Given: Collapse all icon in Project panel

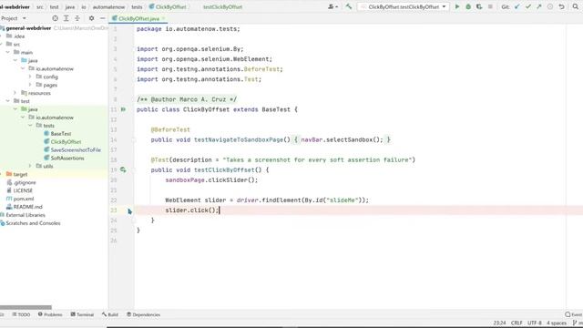Looking at the screenshot, I should pos(77,18).
